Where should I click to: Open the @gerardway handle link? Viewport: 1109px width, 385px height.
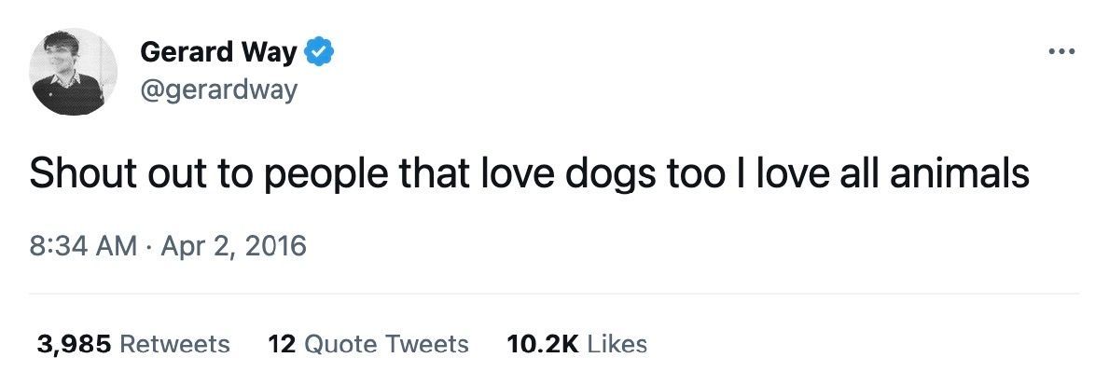pyautogui.click(x=218, y=90)
